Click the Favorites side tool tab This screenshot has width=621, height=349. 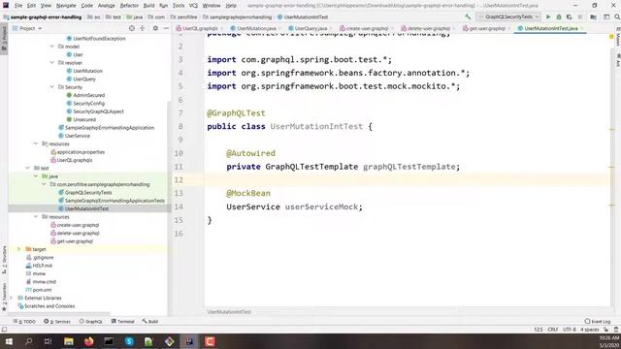pos(4,297)
